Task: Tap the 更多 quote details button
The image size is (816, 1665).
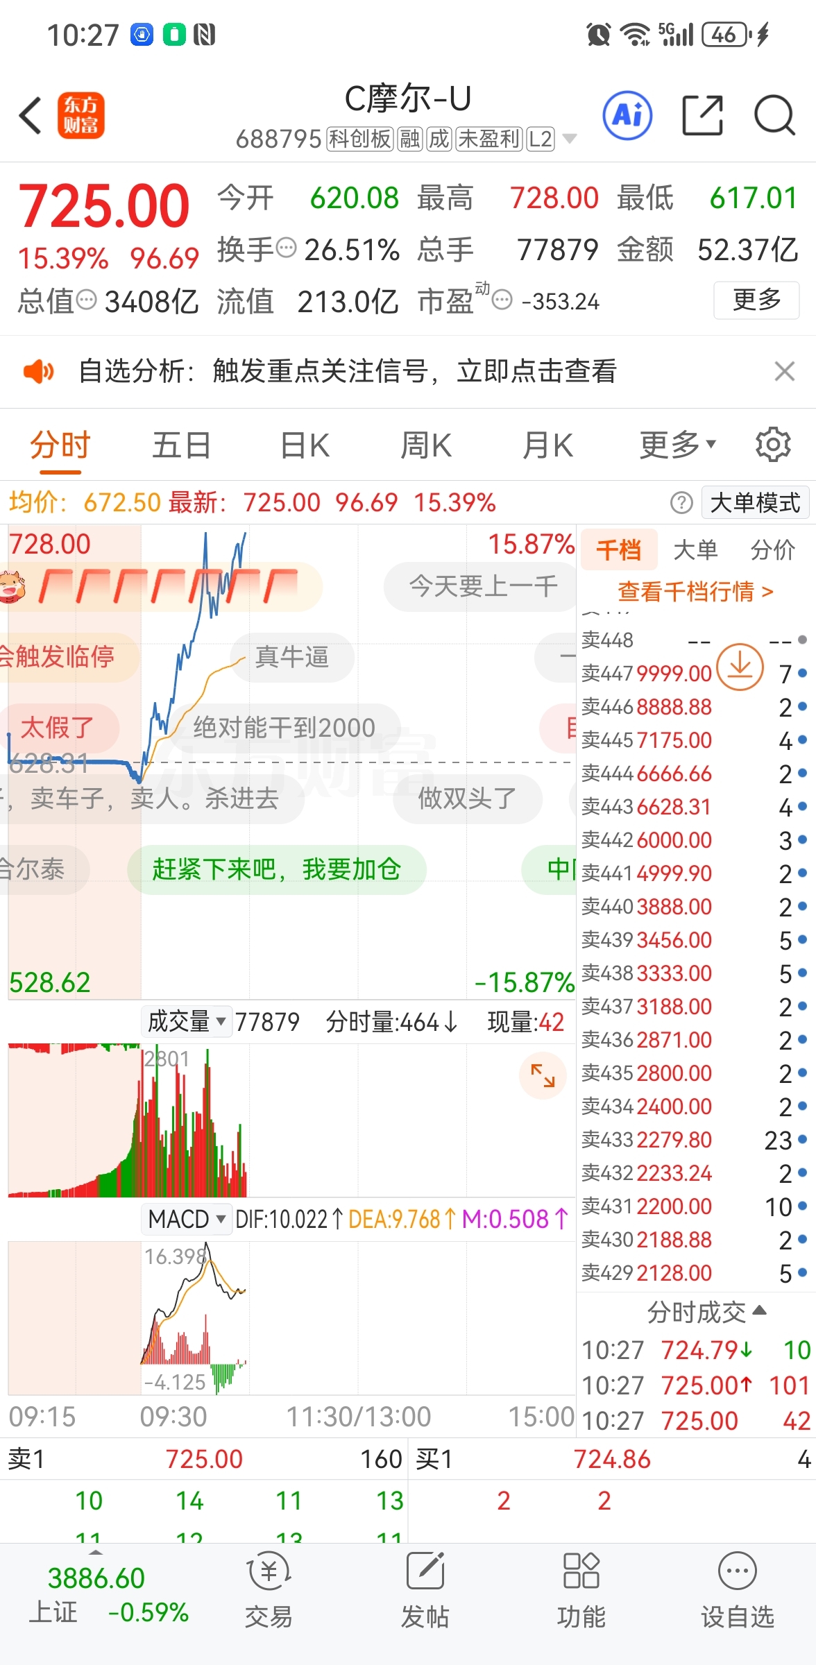Action: 756,300
